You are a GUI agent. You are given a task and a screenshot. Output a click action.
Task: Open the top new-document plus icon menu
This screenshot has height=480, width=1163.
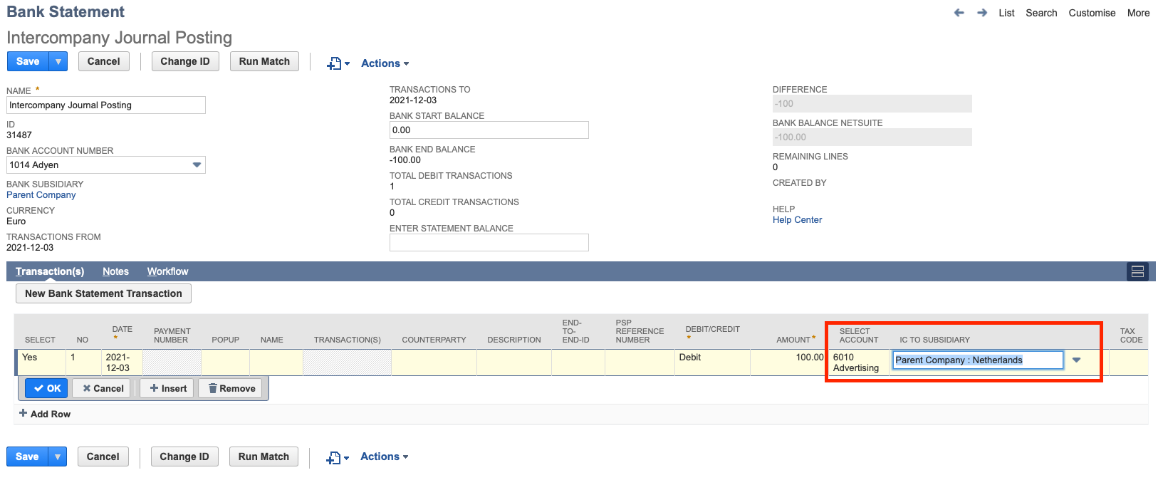coord(338,63)
